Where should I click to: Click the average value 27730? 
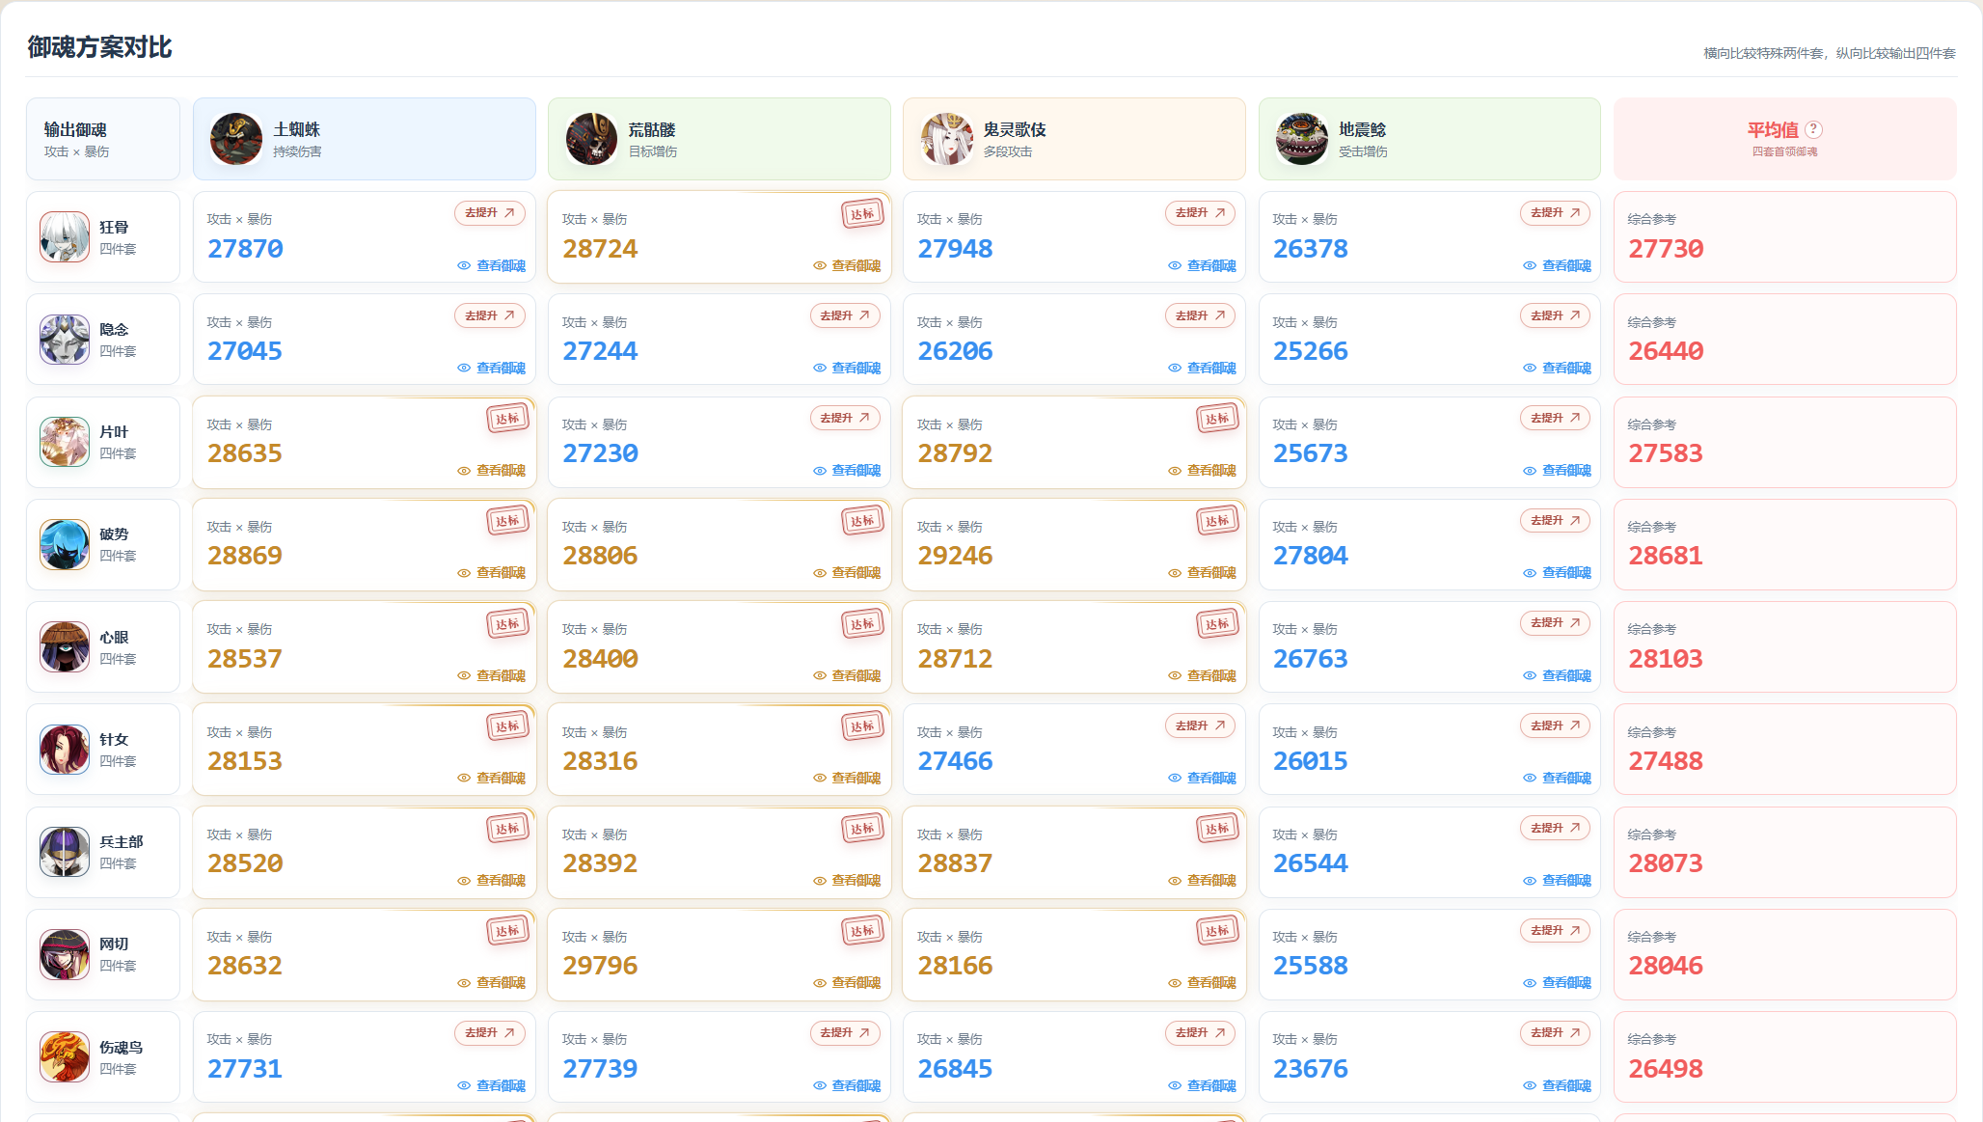1666,249
